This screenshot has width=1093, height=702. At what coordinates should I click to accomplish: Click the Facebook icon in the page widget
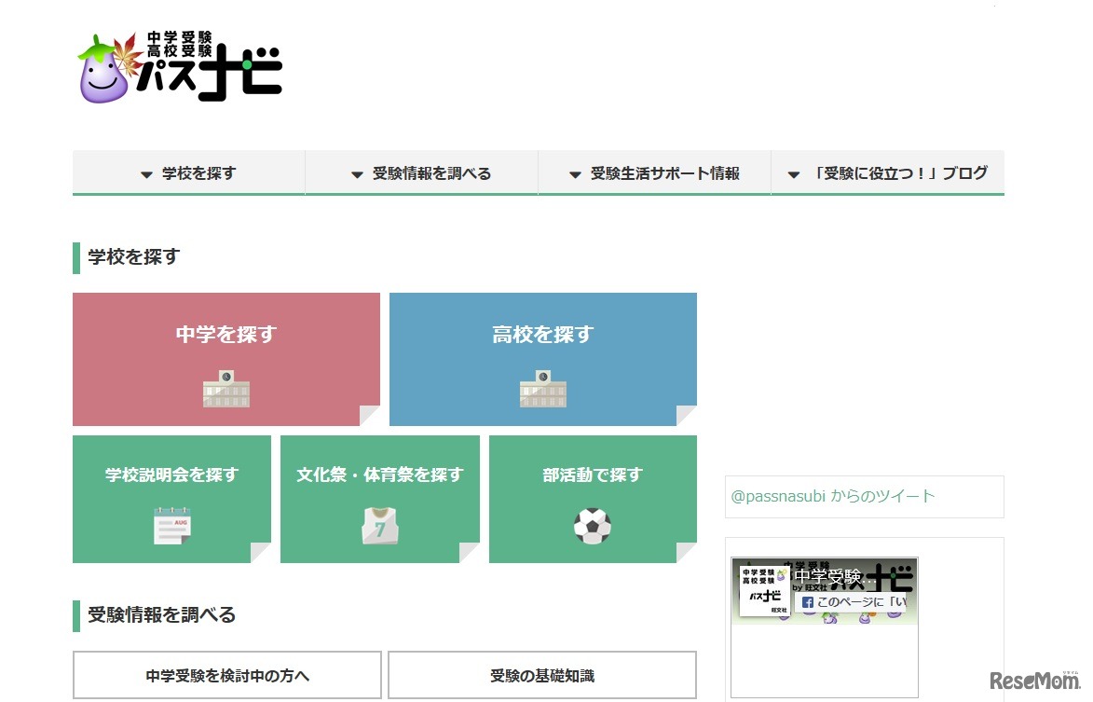click(x=808, y=602)
